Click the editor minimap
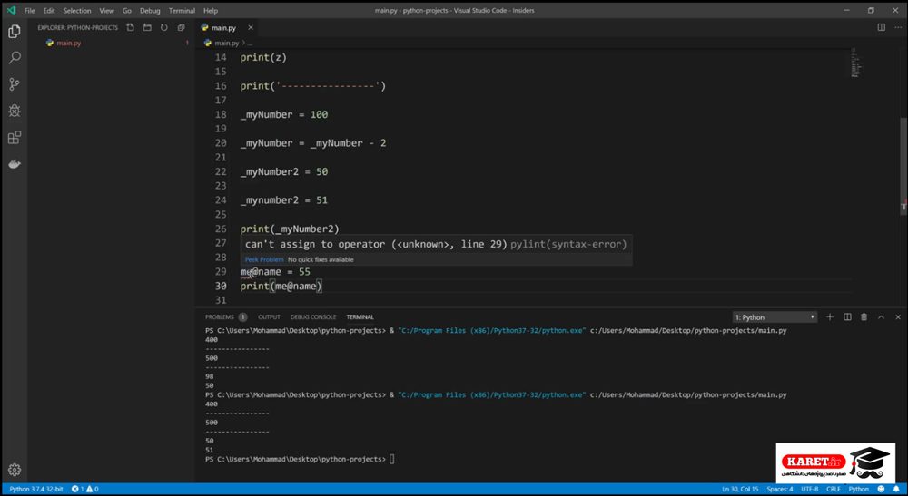908x496 pixels. (857, 62)
